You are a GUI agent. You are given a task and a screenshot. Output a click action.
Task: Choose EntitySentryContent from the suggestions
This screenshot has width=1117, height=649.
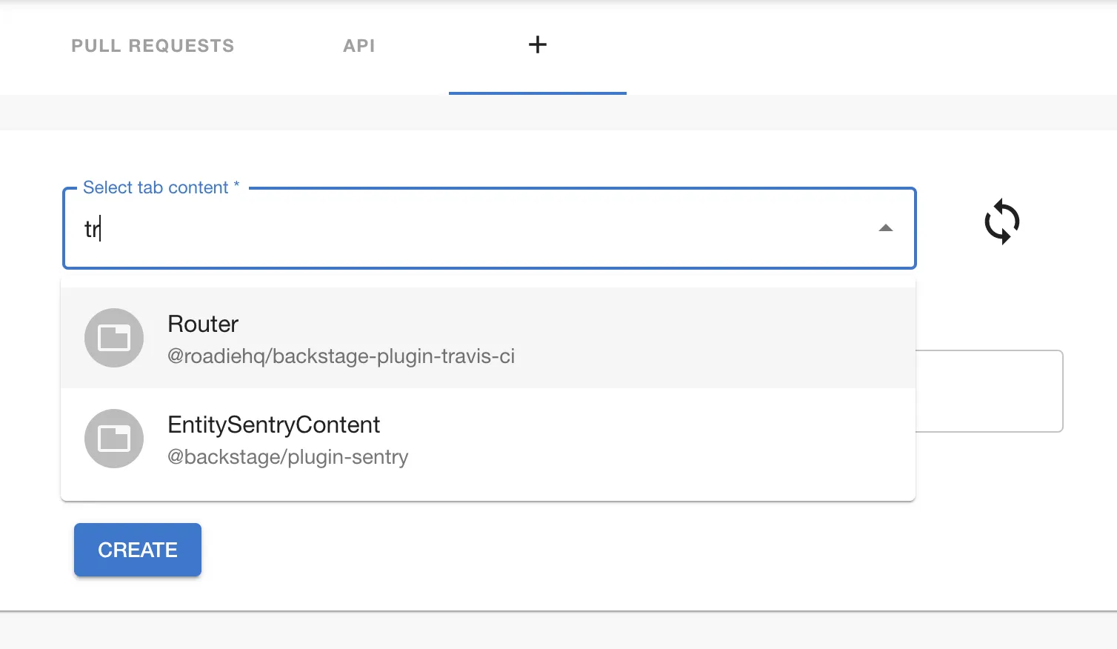(x=273, y=425)
